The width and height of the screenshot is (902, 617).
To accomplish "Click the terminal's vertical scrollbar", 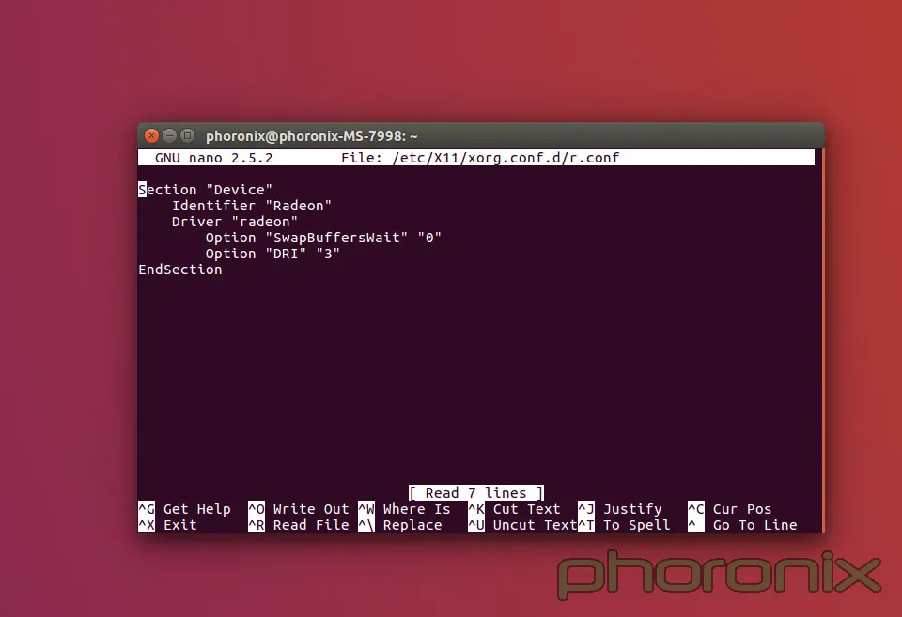I will [823, 340].
